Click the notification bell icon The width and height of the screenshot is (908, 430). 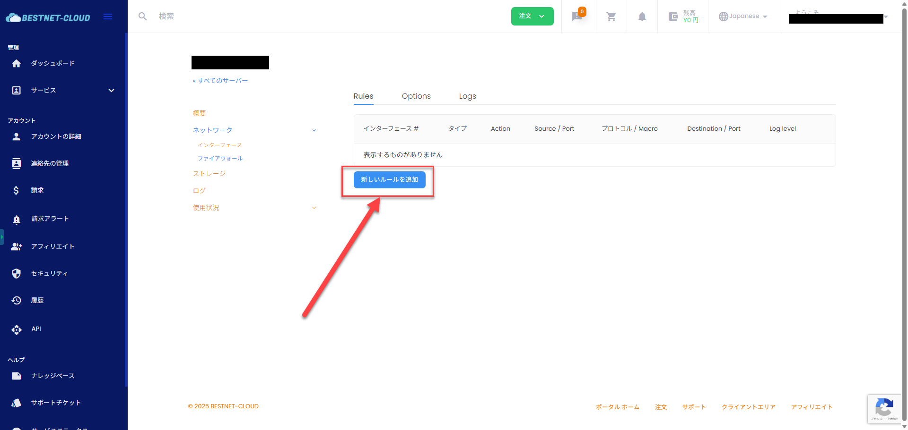click(x=642, y=17)
